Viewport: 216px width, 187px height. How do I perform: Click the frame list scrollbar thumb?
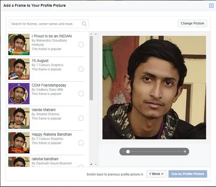pos(91,68)
